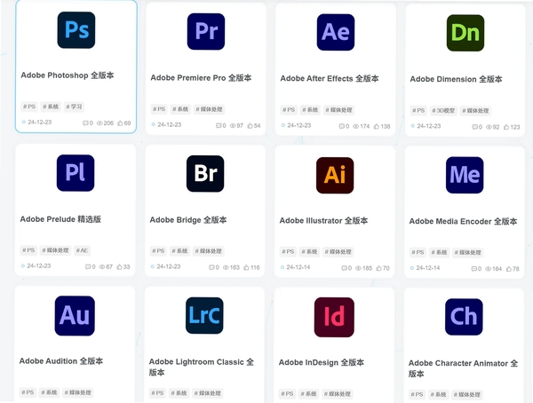This screenshot has width=533, height=403.
Task: Open the Audition Au icon
Action: pos(75,316)
